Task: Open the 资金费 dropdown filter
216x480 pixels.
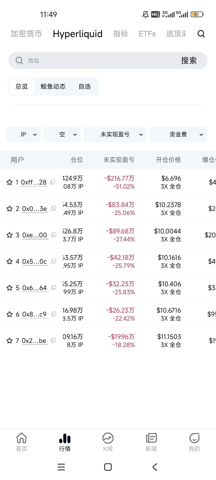Action: tap(178, 135)
